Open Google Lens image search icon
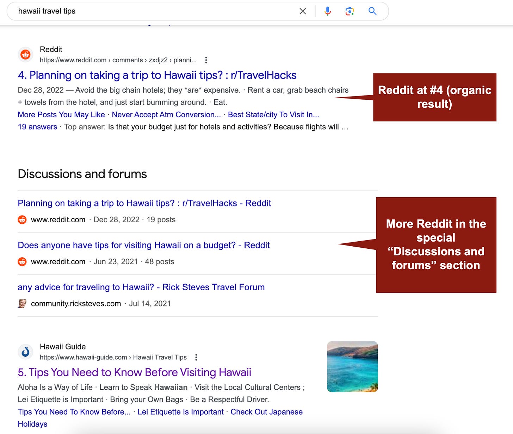The image size is (513, 434). coord(350,11)
